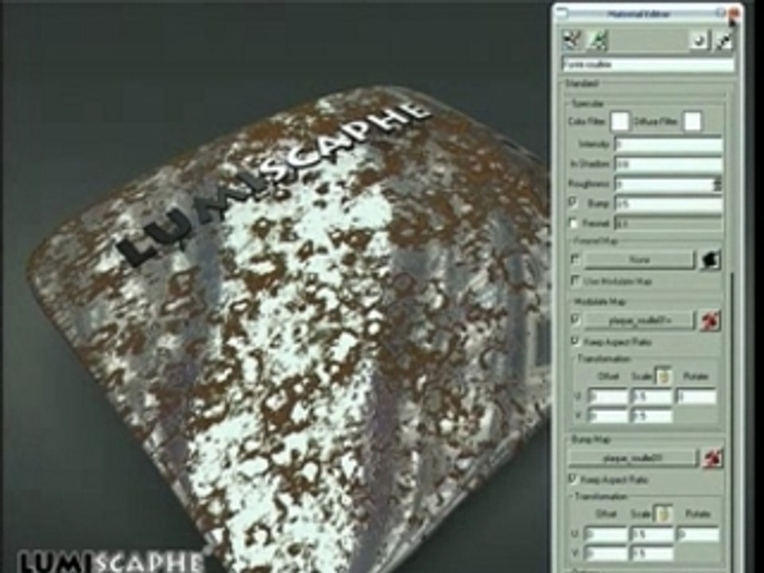Click the sphere preview icon in Material Editor toolbar
Image resolution: width=764 pixels, height=573 pixels.
[x=700, y=41]
